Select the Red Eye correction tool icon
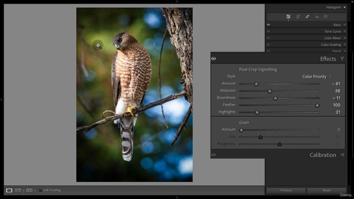 tap(317, 17)
